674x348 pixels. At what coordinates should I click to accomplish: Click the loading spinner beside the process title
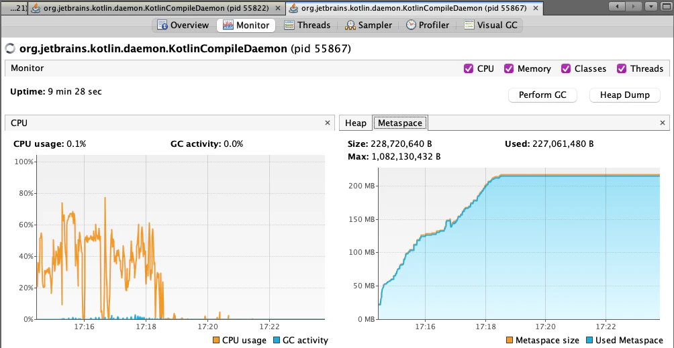coord(10,49)
